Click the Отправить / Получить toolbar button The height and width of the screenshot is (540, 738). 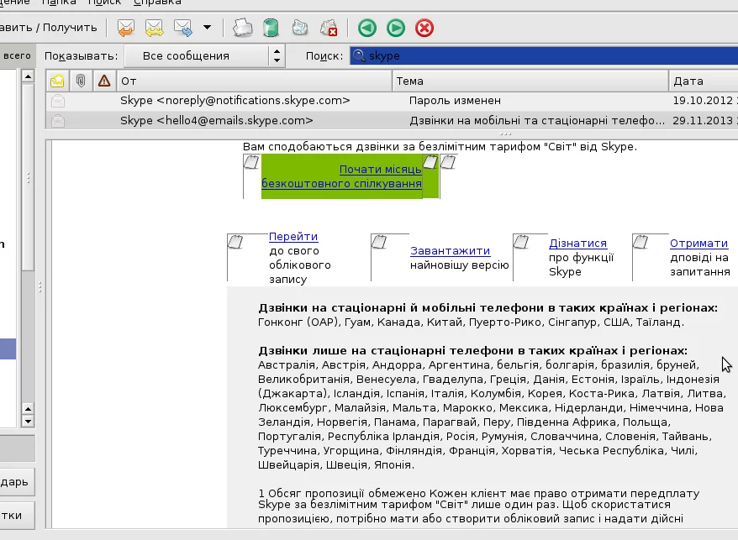(x=49, y=27)
